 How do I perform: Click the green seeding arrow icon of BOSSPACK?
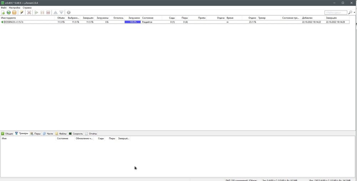click(x=2, y=22)
